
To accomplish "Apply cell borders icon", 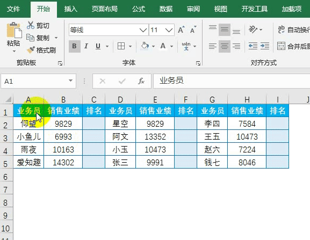I will [121, 46].
